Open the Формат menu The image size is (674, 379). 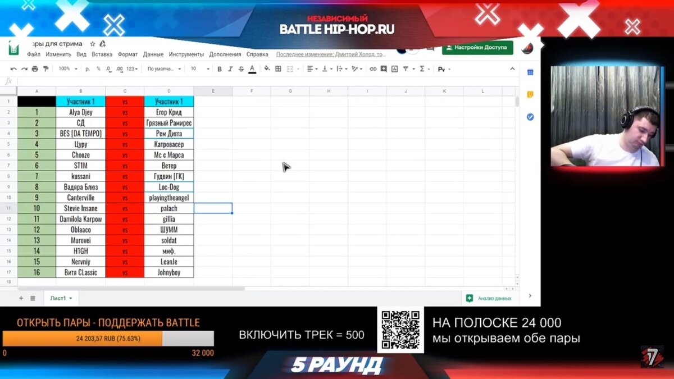[x=128, y=54]
